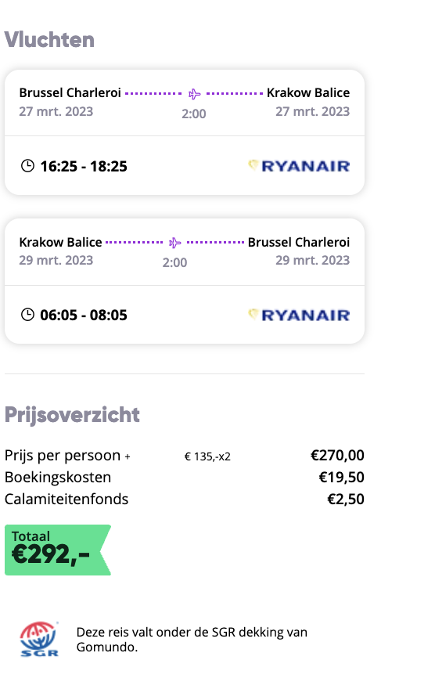Click the Prijsoverzicht section heading
The width and height of the screenshot is (435, 689).
point(72,415)
